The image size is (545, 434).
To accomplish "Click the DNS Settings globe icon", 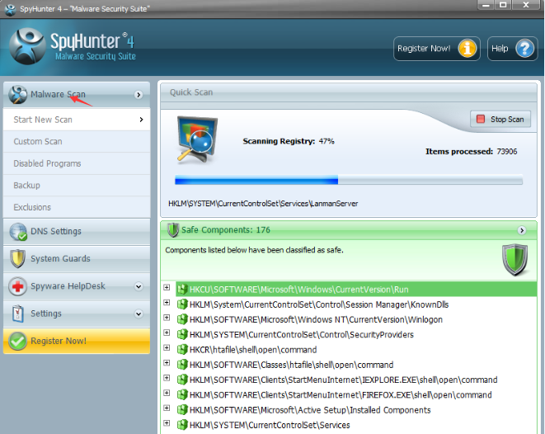I will click(17, 232).
